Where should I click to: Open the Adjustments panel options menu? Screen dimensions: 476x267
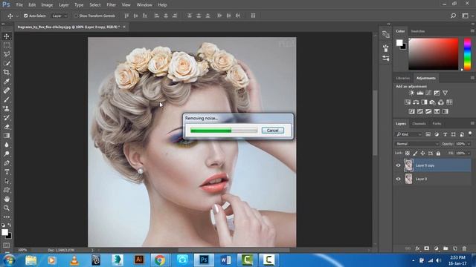(x=472, y=78)
